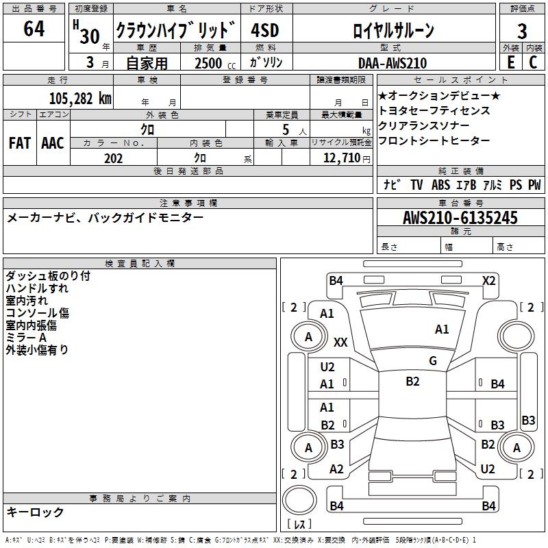Select "クロ" under 外装色 header

147,129
